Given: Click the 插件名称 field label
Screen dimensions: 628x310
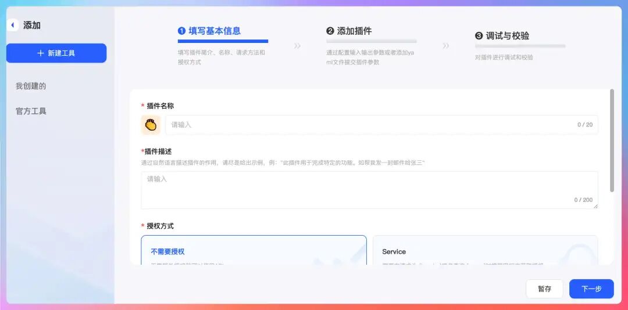Looking at the screenshot, I should [160, 106].
